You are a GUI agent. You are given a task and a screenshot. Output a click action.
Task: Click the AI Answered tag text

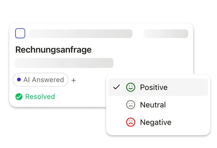44,80
